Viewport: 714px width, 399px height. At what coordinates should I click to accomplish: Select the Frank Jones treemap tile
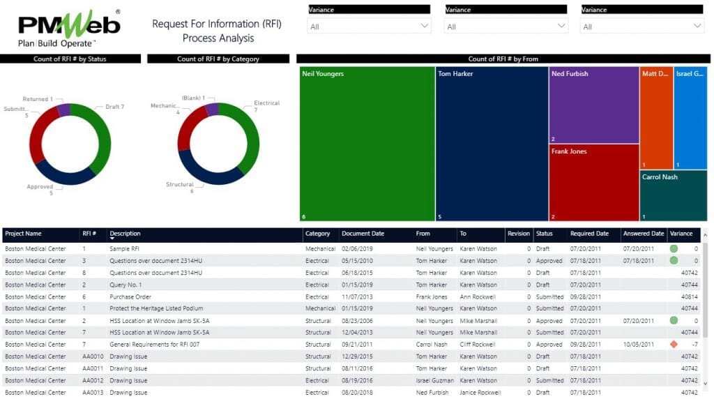594,183
